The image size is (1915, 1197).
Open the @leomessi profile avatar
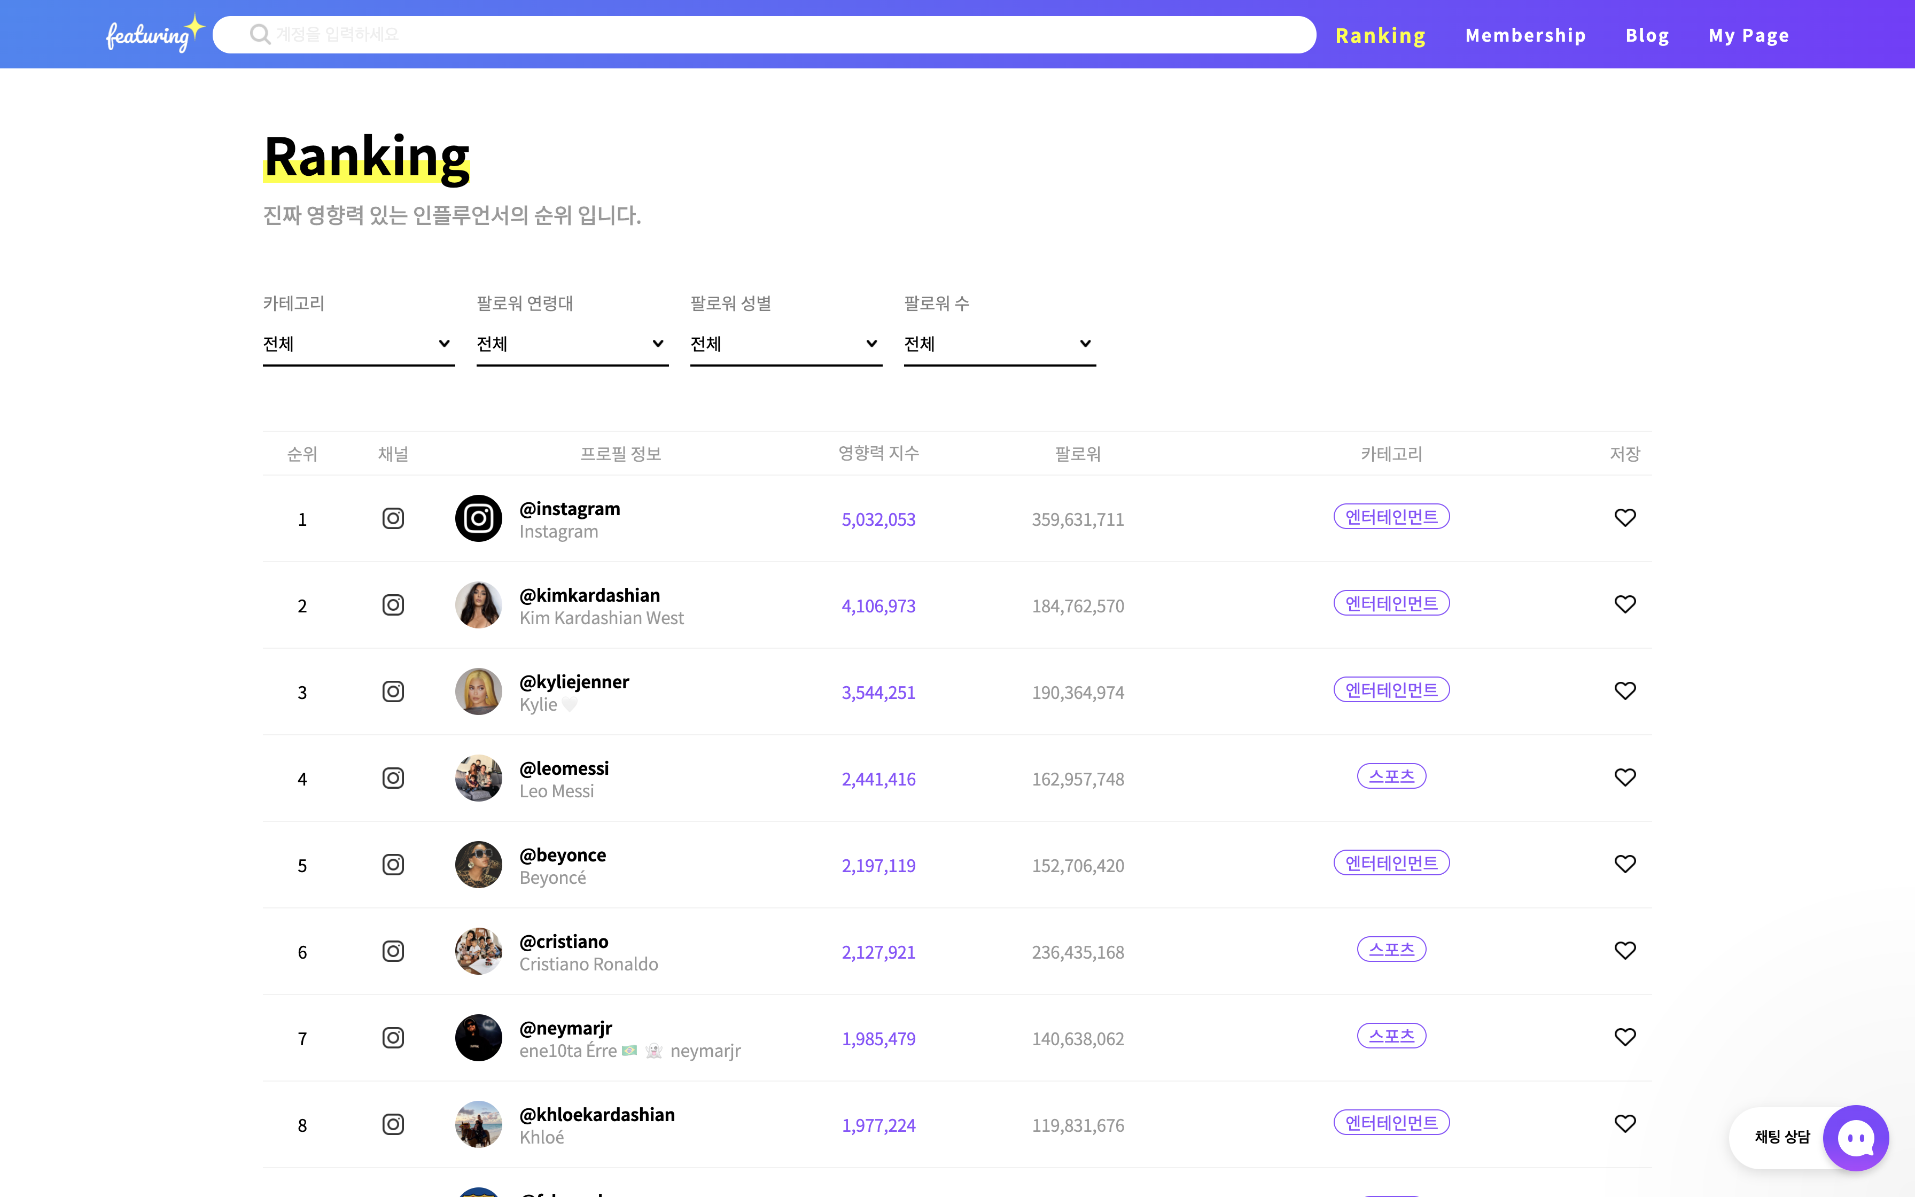[x=479, y=778]
